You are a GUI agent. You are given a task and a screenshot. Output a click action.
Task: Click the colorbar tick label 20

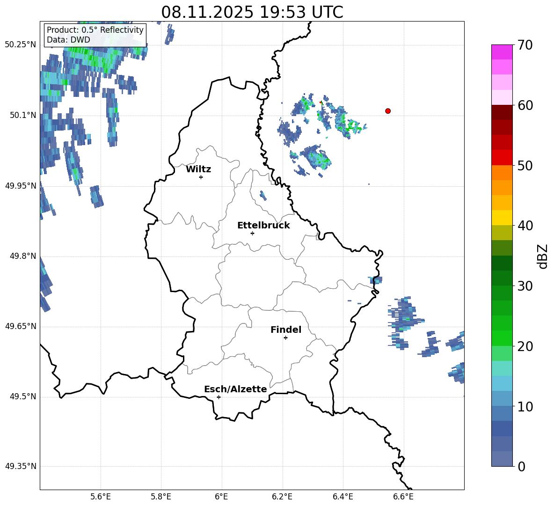coord(525,346)
